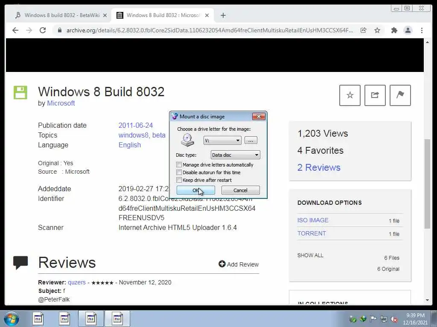Open ISO IMAGE download option
Screen dimensions: 437x327
click(x=313, y=220)
